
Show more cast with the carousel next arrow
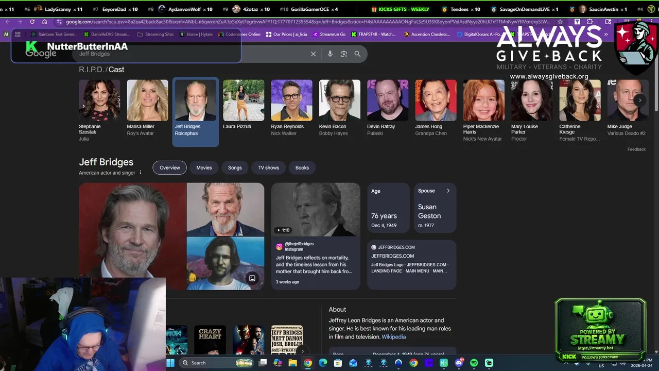tap(639, 100)
